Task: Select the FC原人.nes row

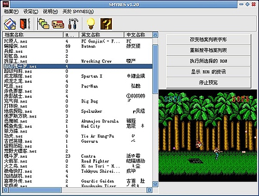Action: click(78, 41)
